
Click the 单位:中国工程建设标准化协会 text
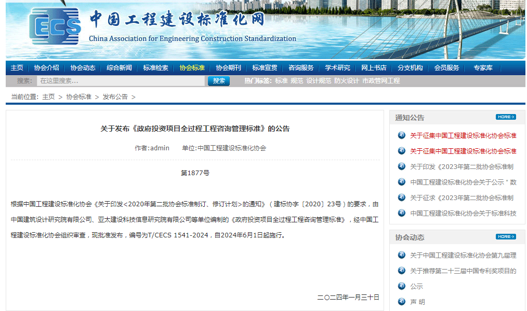[224, 148]
